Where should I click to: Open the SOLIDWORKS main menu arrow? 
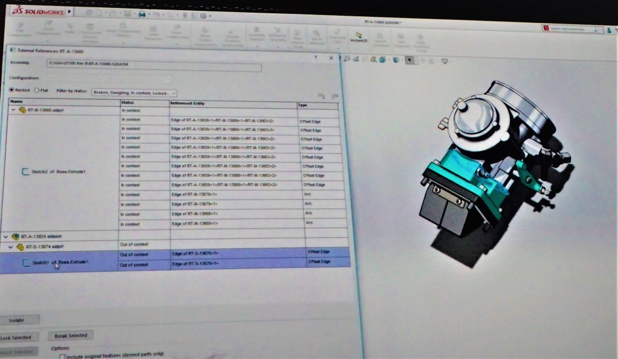point(69,11)
